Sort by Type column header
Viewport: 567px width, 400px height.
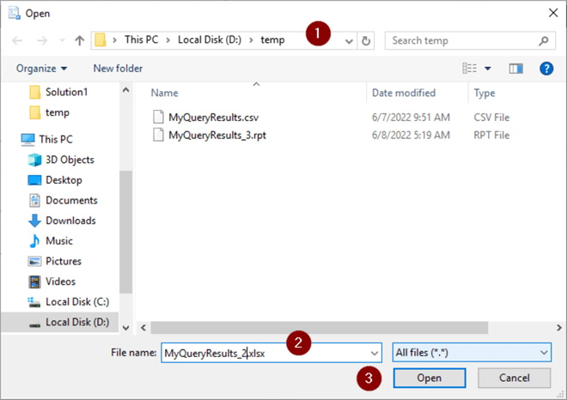pyautogui.click(x=485, y=93)
